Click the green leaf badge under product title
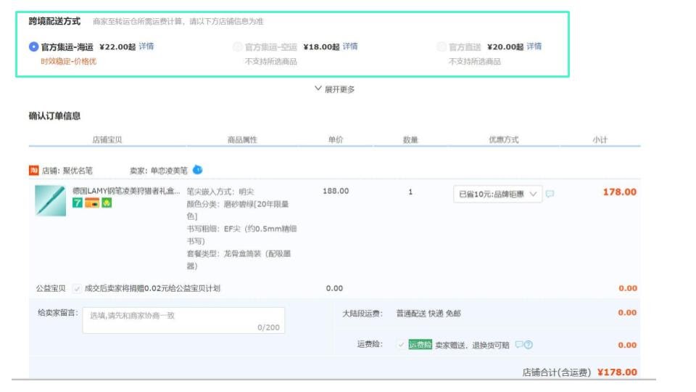The height and width of the screenshot is (392, 696). [x=106, y=203]
